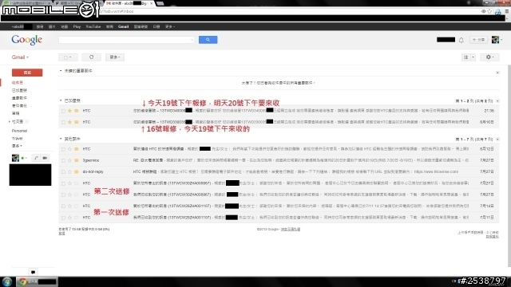Tick the checkbox of the HTC 21:36 email
Viewport: 511px width, 287px height.
pyautogui.click(x=63, y=112)
